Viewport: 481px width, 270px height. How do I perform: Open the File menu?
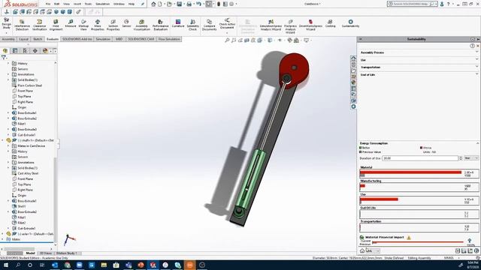(48, 4)
